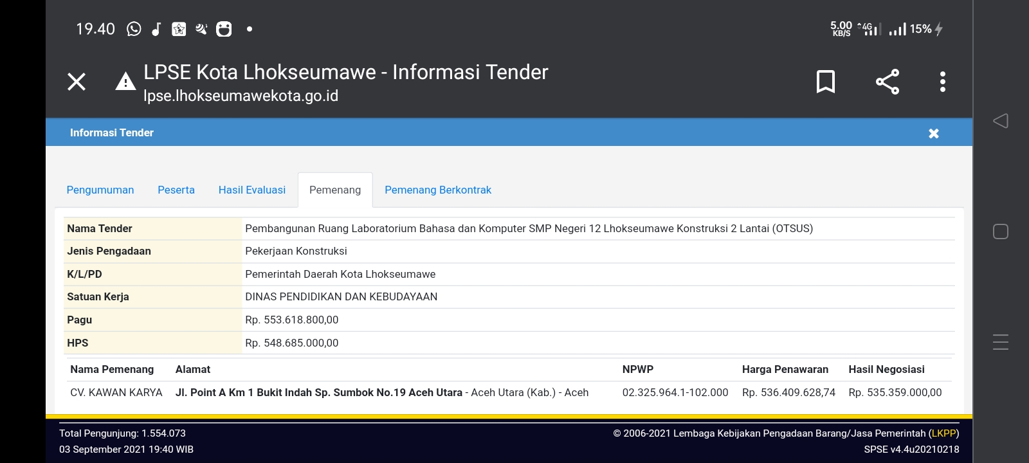
Task: Close the browser custom tab with X
Action: (77, 82)
